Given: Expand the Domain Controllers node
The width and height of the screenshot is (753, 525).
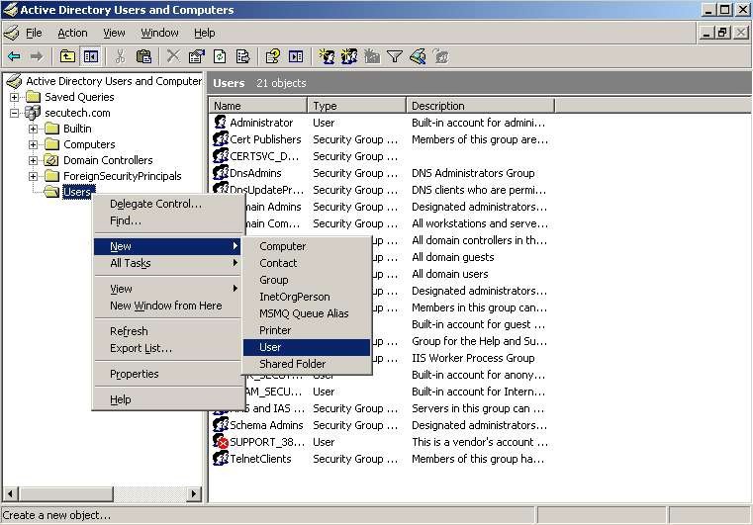Looking at the screenshot, I should coord(33,160).
